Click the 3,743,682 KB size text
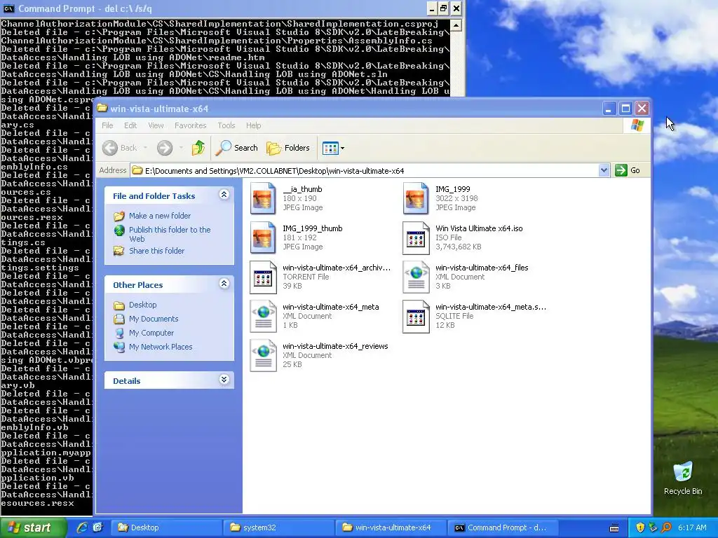718x538 pixels. (459, 247)
